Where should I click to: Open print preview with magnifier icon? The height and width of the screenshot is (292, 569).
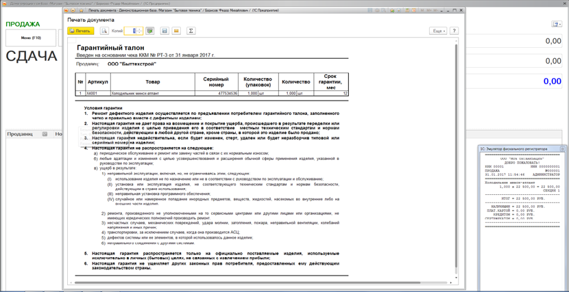(104, 31)
